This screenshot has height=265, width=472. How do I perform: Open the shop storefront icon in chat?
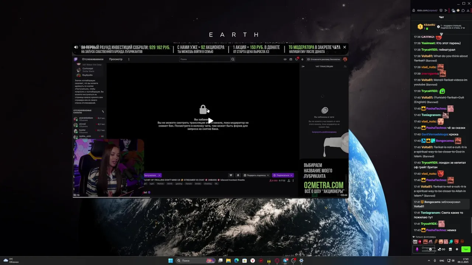(x=450, y=249)
